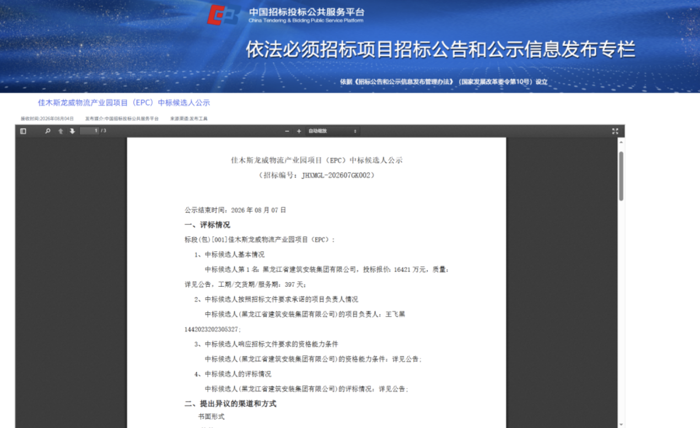Click the 中国招标投标公共服务平台 title
The height and width of the screenshot is (428, 700).
[x=306, y=12]
